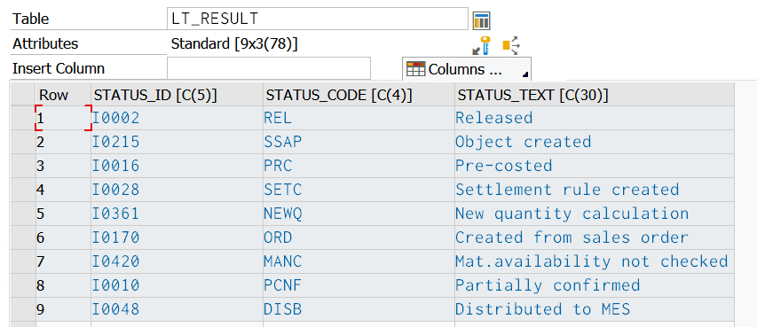Open the Columns dropdown arrow
This screenshot has width=757, height=327.
(525, 74)
